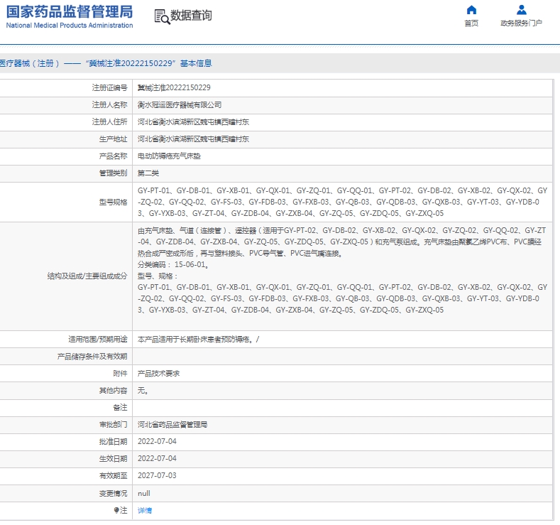560x525 pixels.
Task: Click the 结构及组成/主要组成成分 label
Action: click(87, 276)
